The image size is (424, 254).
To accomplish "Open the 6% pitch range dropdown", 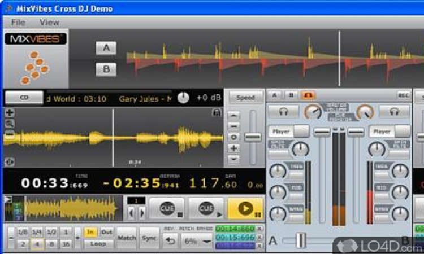I will [197, 241].
